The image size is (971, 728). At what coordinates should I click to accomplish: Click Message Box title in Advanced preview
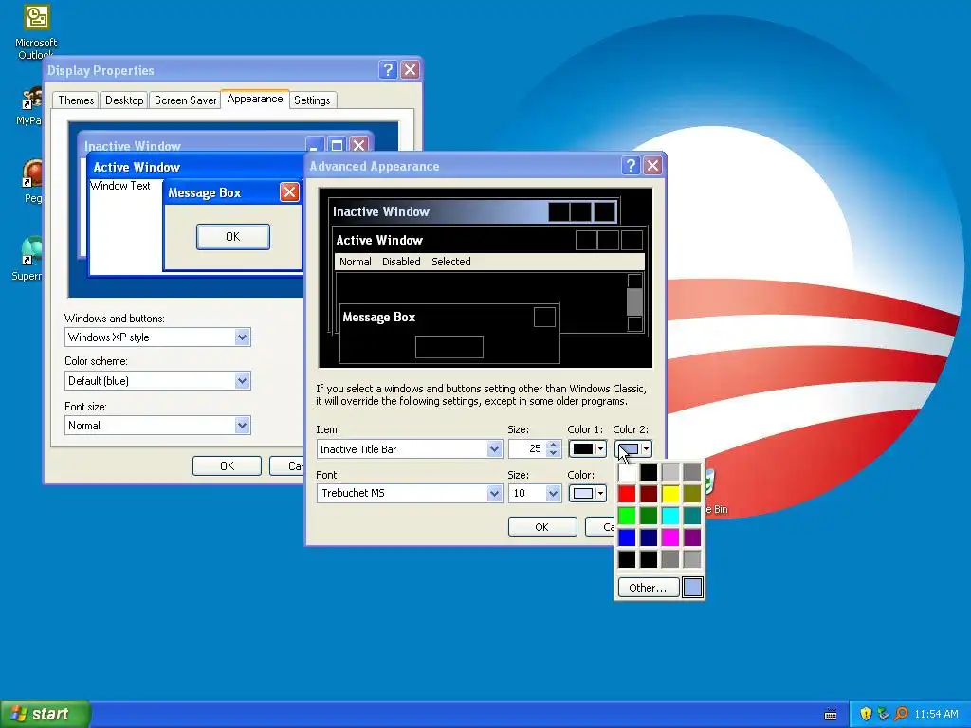coord(378,317)
